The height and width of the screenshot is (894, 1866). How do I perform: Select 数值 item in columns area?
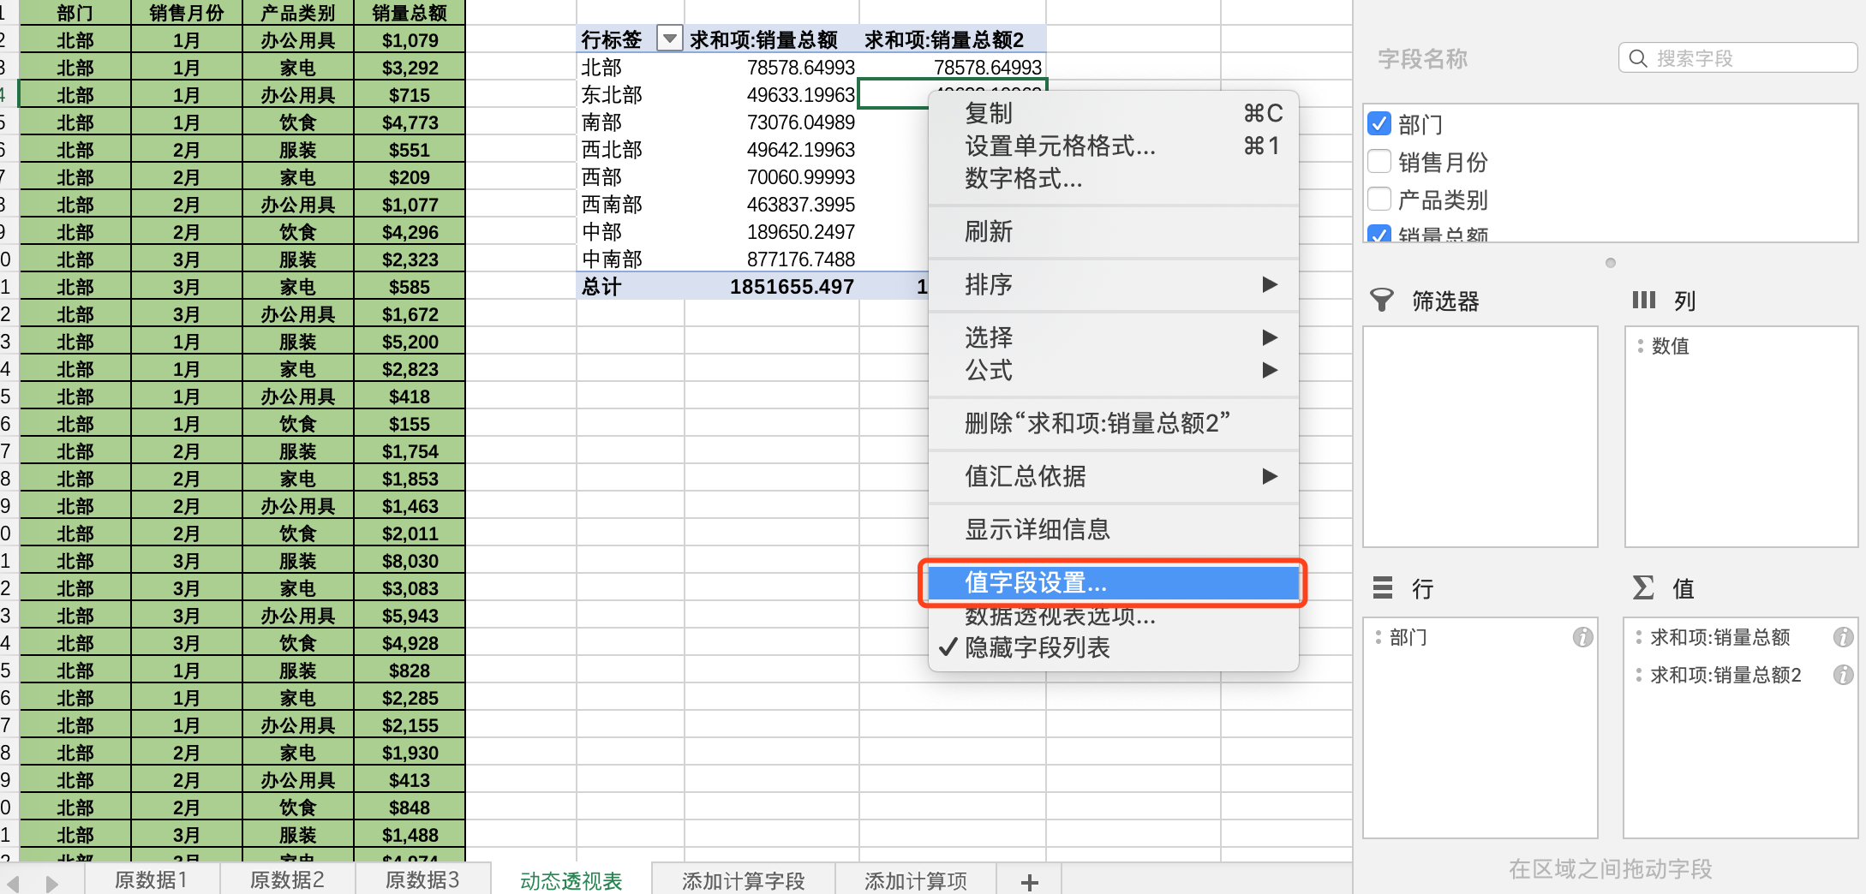pos(1670,346)
